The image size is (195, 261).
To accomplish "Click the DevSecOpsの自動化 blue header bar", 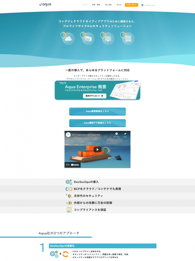I will 103,246.
